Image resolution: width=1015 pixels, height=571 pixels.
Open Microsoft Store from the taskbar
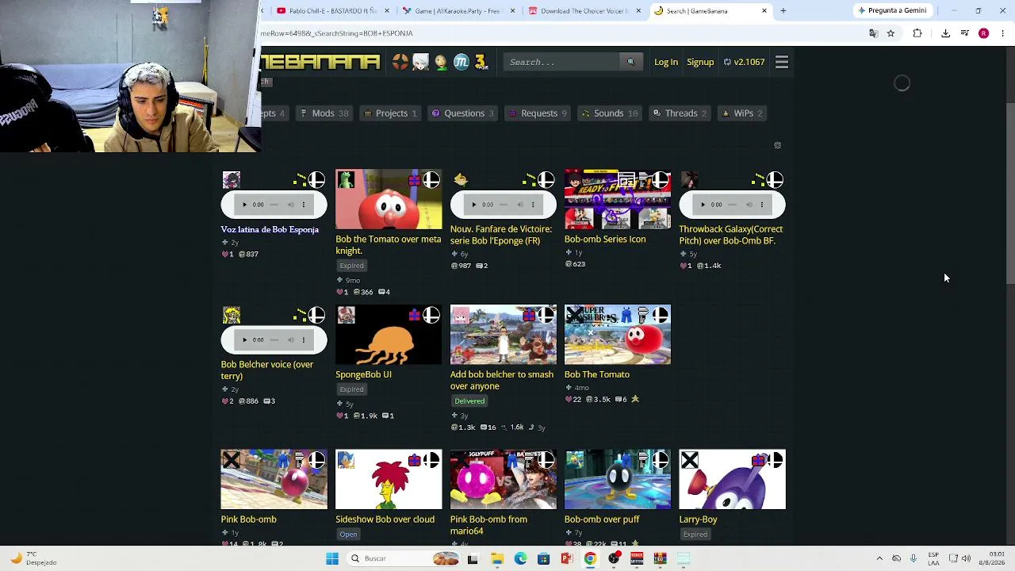(543, 558)
